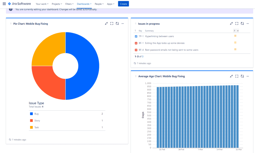Click the Create button
The width and height of the screenshot is (255, 153).
point(123,4)
